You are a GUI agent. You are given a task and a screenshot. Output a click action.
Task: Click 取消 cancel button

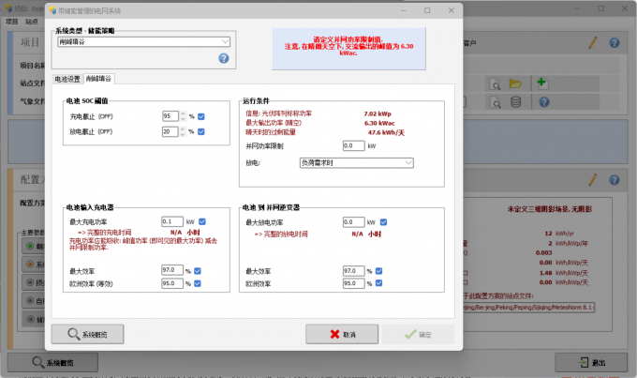tap(342, 335)
